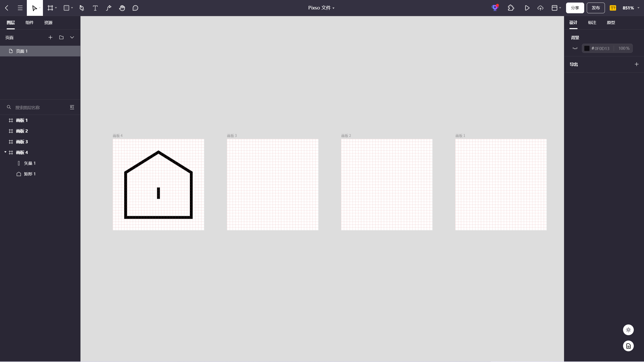
Task: Click the 分享 share button
Action: click(575, 8)
